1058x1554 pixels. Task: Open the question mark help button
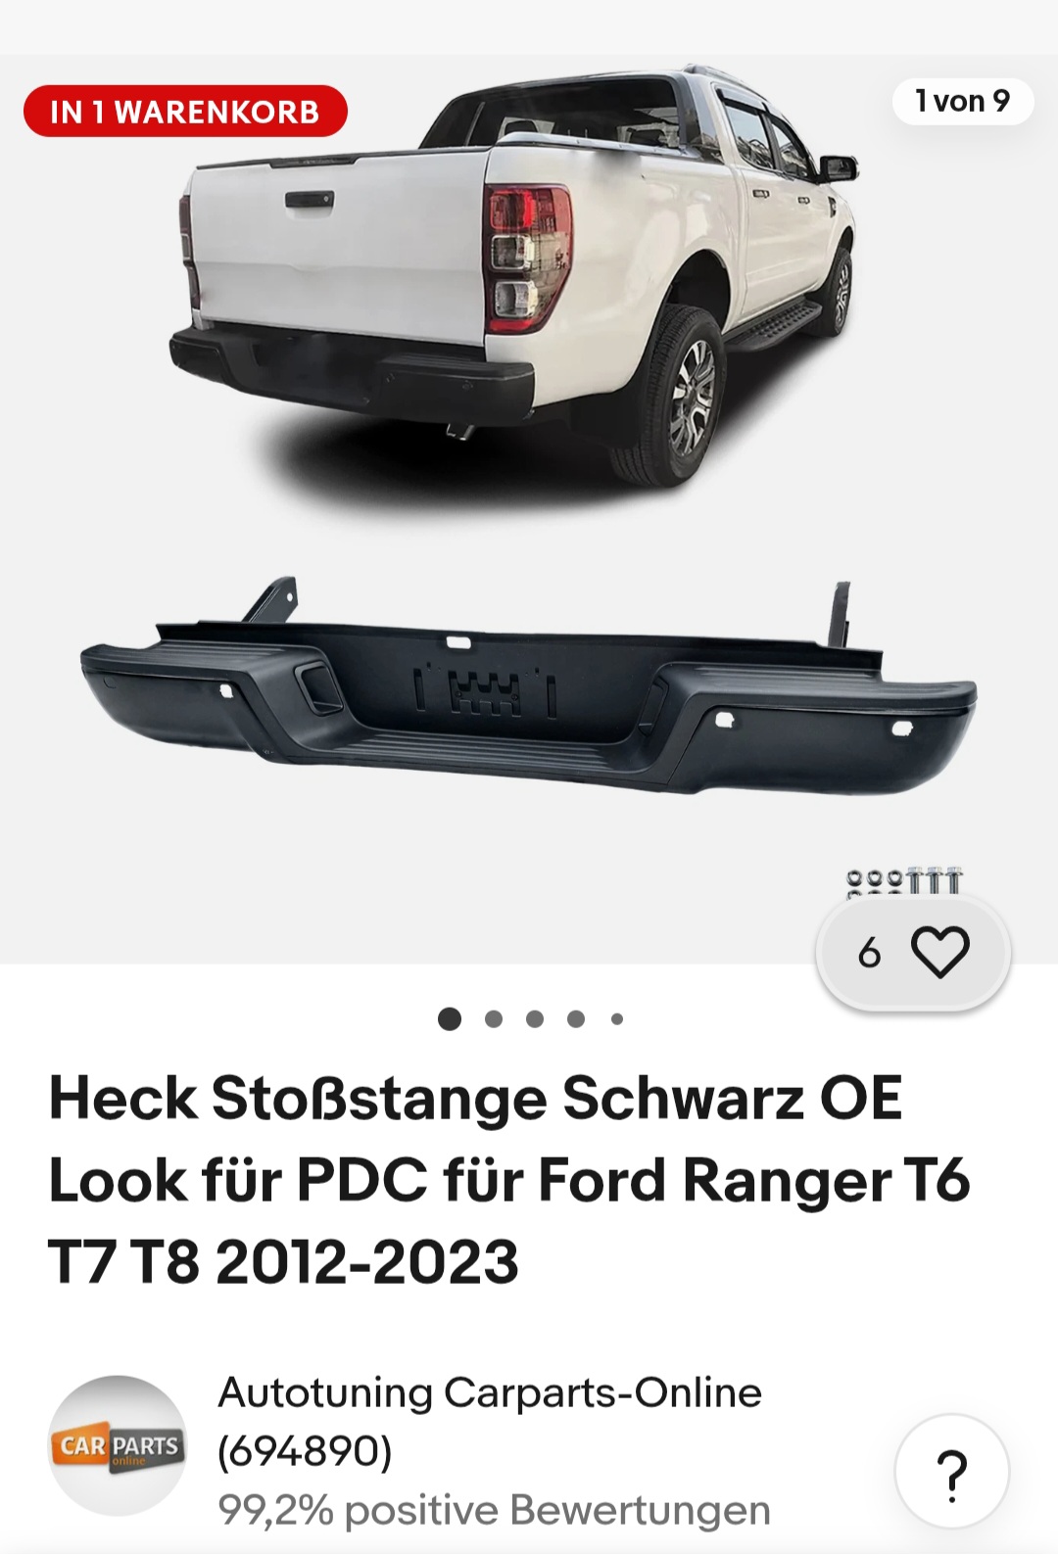[952, 1472]
